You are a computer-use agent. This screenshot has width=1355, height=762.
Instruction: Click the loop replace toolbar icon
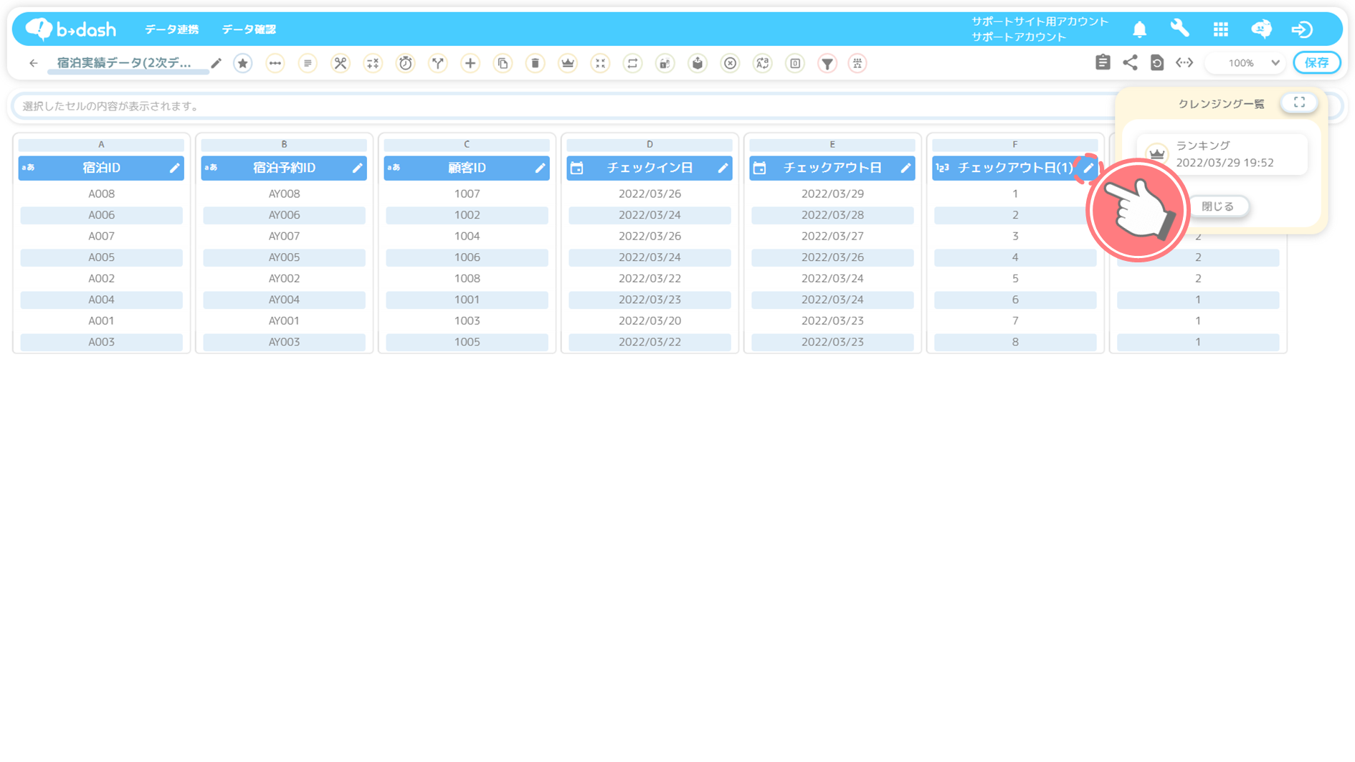click(x=632, y=63)
